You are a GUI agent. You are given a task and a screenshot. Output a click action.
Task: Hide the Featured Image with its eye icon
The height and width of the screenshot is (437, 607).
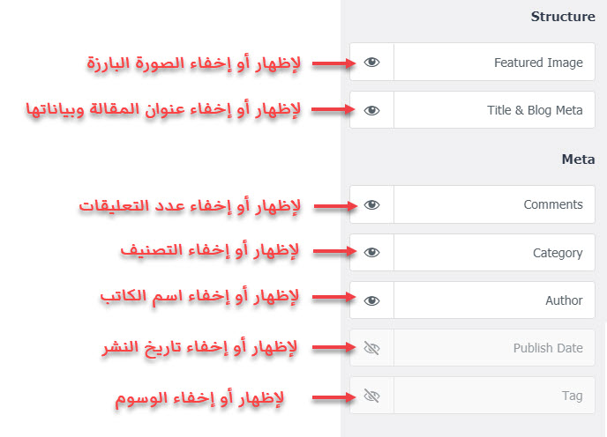pyautogui.click(x=371, y=63)
